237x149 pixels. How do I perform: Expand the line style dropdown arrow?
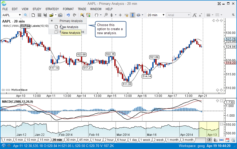pos(221,15)
